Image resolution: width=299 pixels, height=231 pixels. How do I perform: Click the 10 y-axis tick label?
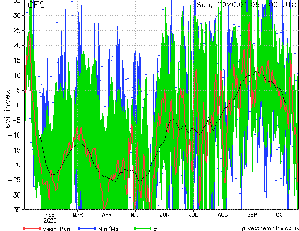coord(17,75)
